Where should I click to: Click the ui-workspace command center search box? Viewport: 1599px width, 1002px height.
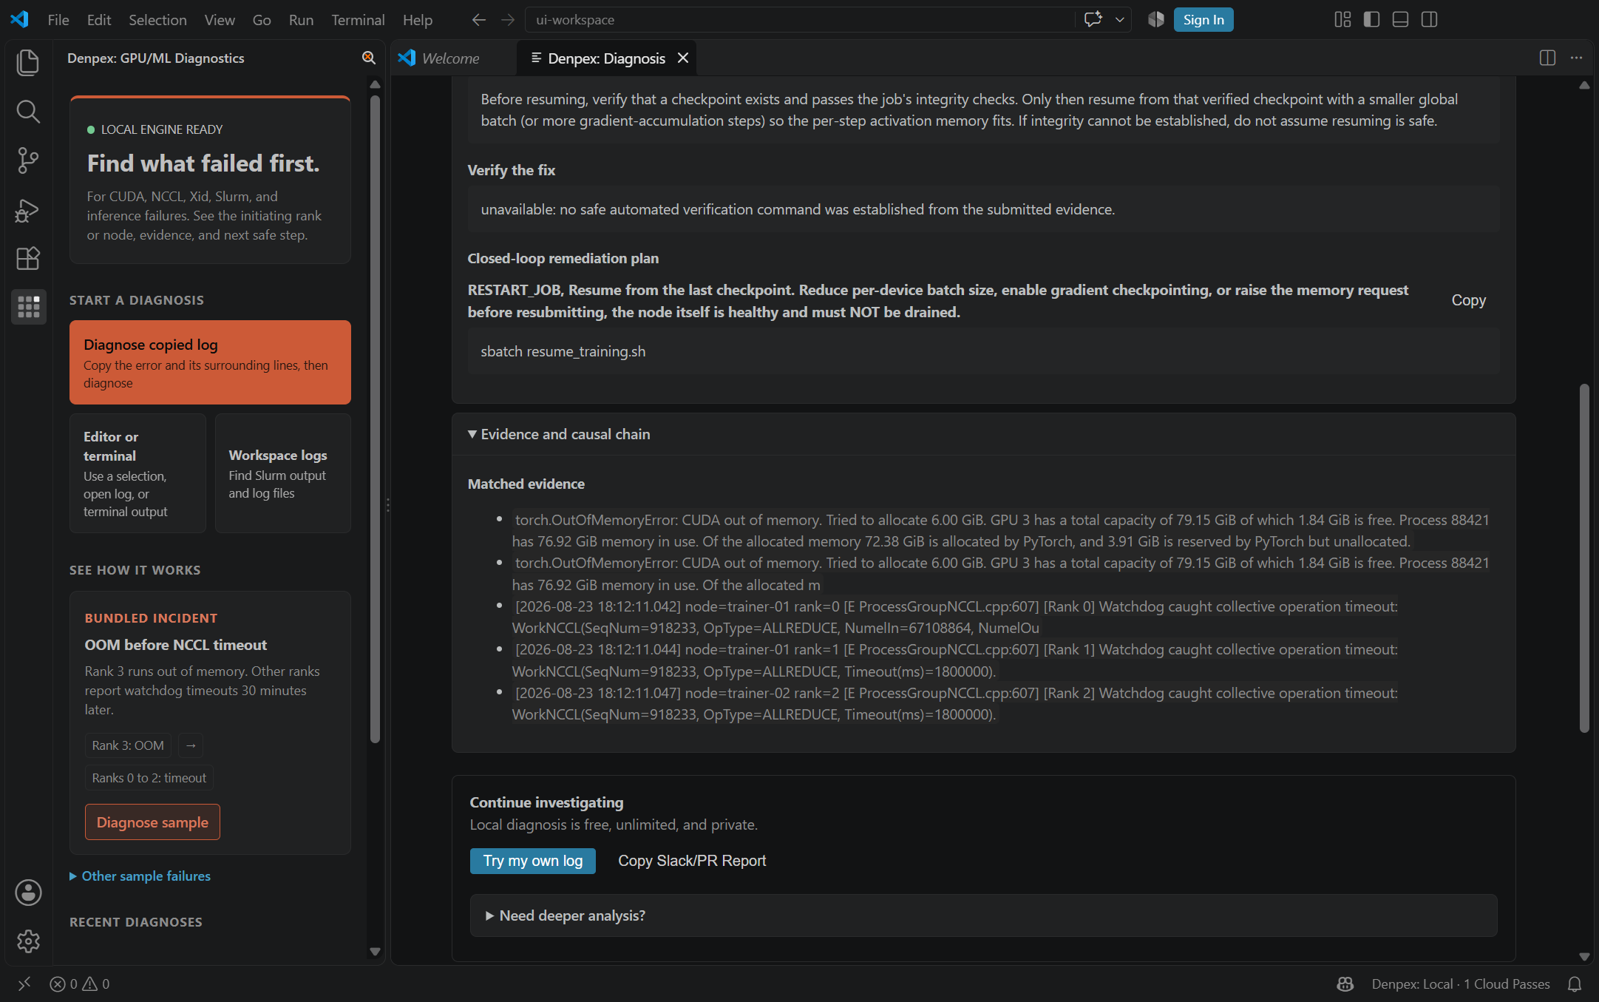[800, 20]
